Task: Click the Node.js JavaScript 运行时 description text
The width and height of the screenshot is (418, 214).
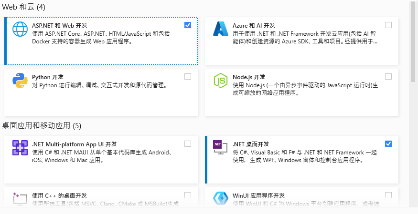Action: (305, 89)
